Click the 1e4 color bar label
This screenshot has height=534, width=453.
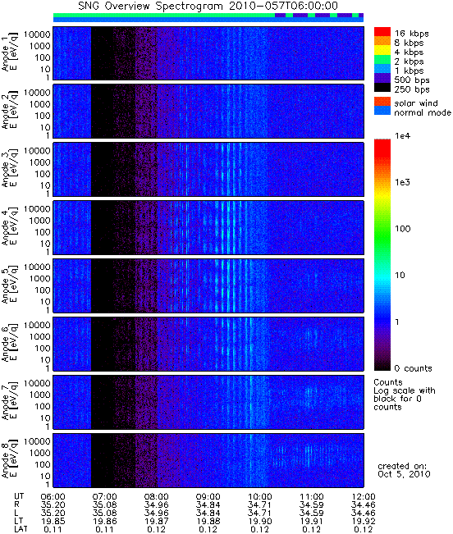click(x=403, y=136)
